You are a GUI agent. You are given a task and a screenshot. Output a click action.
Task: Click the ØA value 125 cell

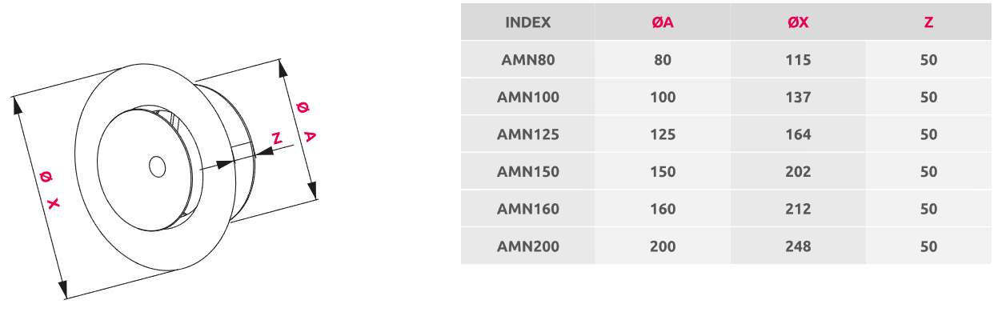click(662, 134)
